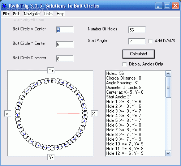This screenshot has height=166, width=181.
Task: Click the X+ axis button
Action: [x=94, y=114]
